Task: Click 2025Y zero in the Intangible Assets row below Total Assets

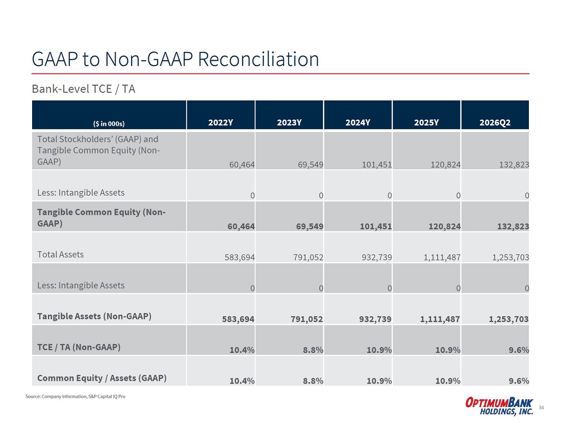Action: [x=458, y=289]
